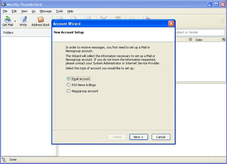This screenshot has height=164, width=227.
Task: Cancel the Account Wizard
Action: click(x=161, y=137)
